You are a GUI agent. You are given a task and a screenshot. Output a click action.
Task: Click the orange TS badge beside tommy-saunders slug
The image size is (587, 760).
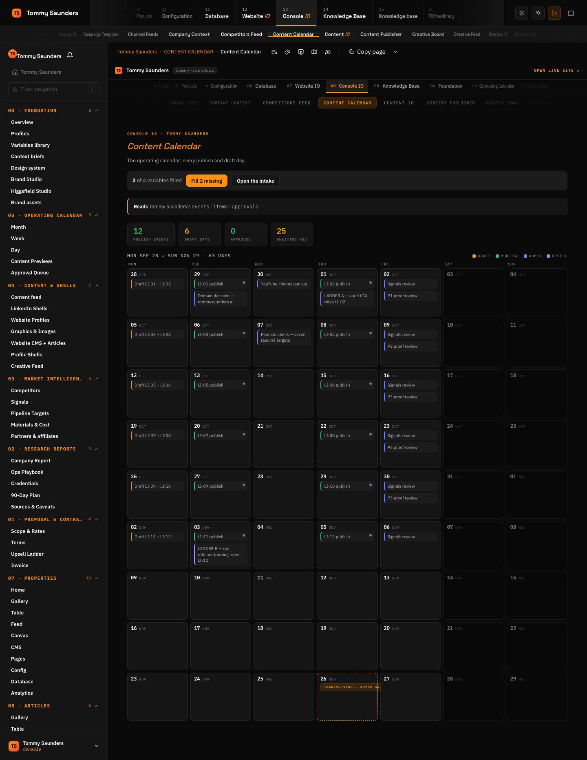click(119, 71)
